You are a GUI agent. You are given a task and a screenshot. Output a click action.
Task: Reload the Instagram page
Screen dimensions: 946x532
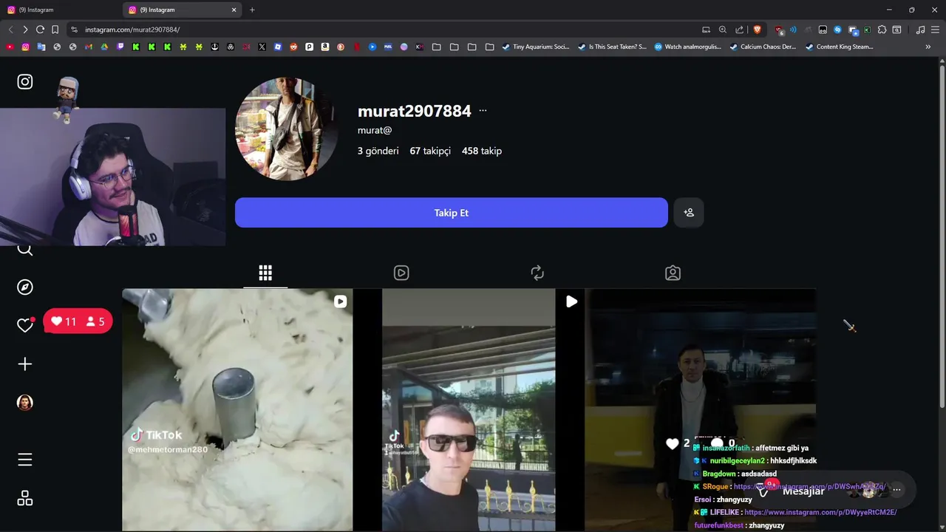click(40, 30)
